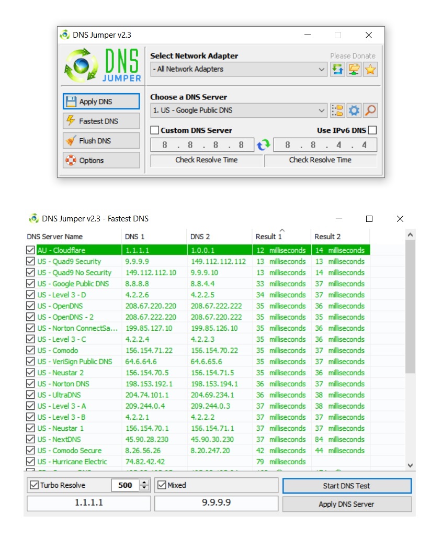442x548 pixels.
Task: Click the DNS Jumper v2.3 title bar icon
Action: 65,35
